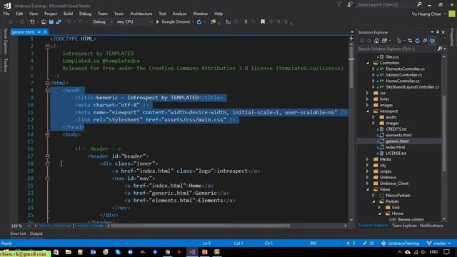Click UmbracoTraining repository in status bar
457x257 pixels.
pos(400,243)
